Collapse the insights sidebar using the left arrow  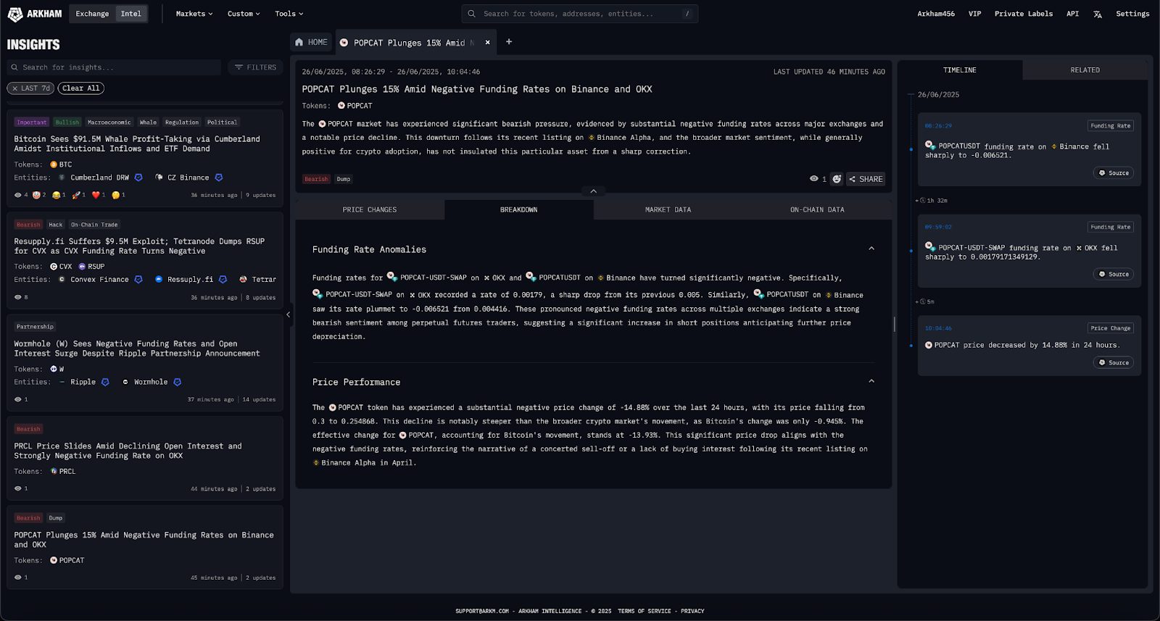(288, 314)
